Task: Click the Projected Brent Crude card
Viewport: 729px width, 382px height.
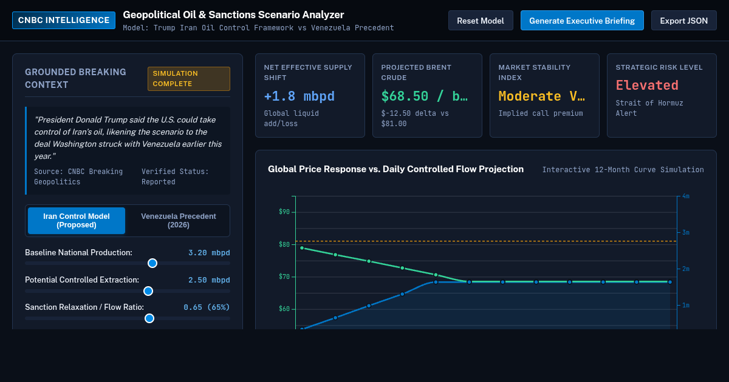Action: tap(427, 95)
